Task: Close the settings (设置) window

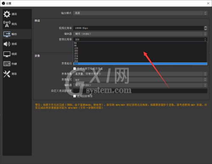Action: [208, 3]
